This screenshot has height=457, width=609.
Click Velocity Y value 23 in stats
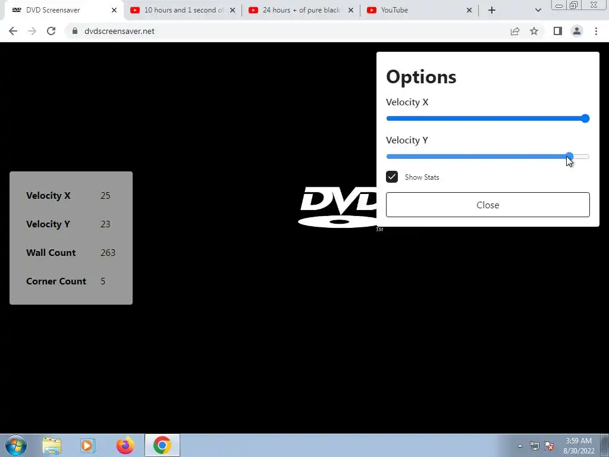tap(105, 224)
